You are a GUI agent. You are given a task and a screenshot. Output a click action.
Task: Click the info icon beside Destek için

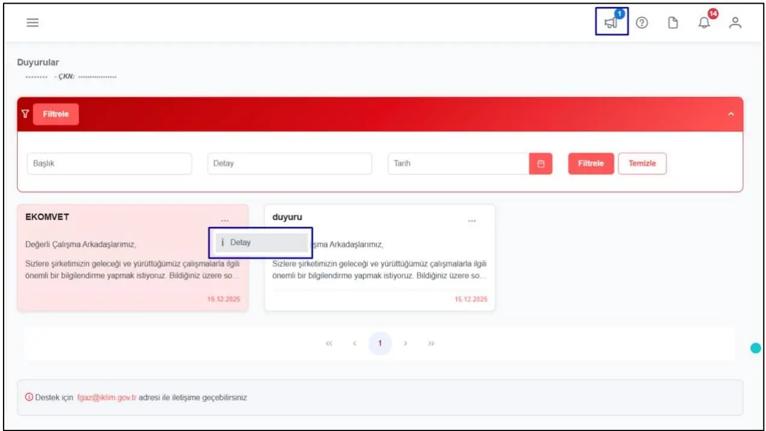coord(28,397)
